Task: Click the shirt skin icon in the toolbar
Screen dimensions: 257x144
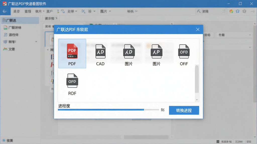Action: tap(244, 11)
